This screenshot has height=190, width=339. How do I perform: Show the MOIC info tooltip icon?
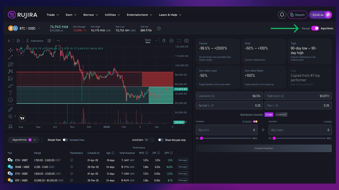[147, 153]
